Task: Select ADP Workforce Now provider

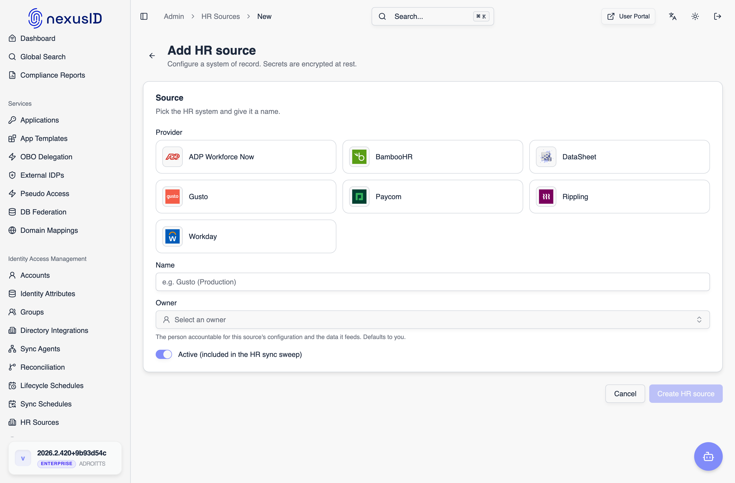Action: (x=246, y=156)
